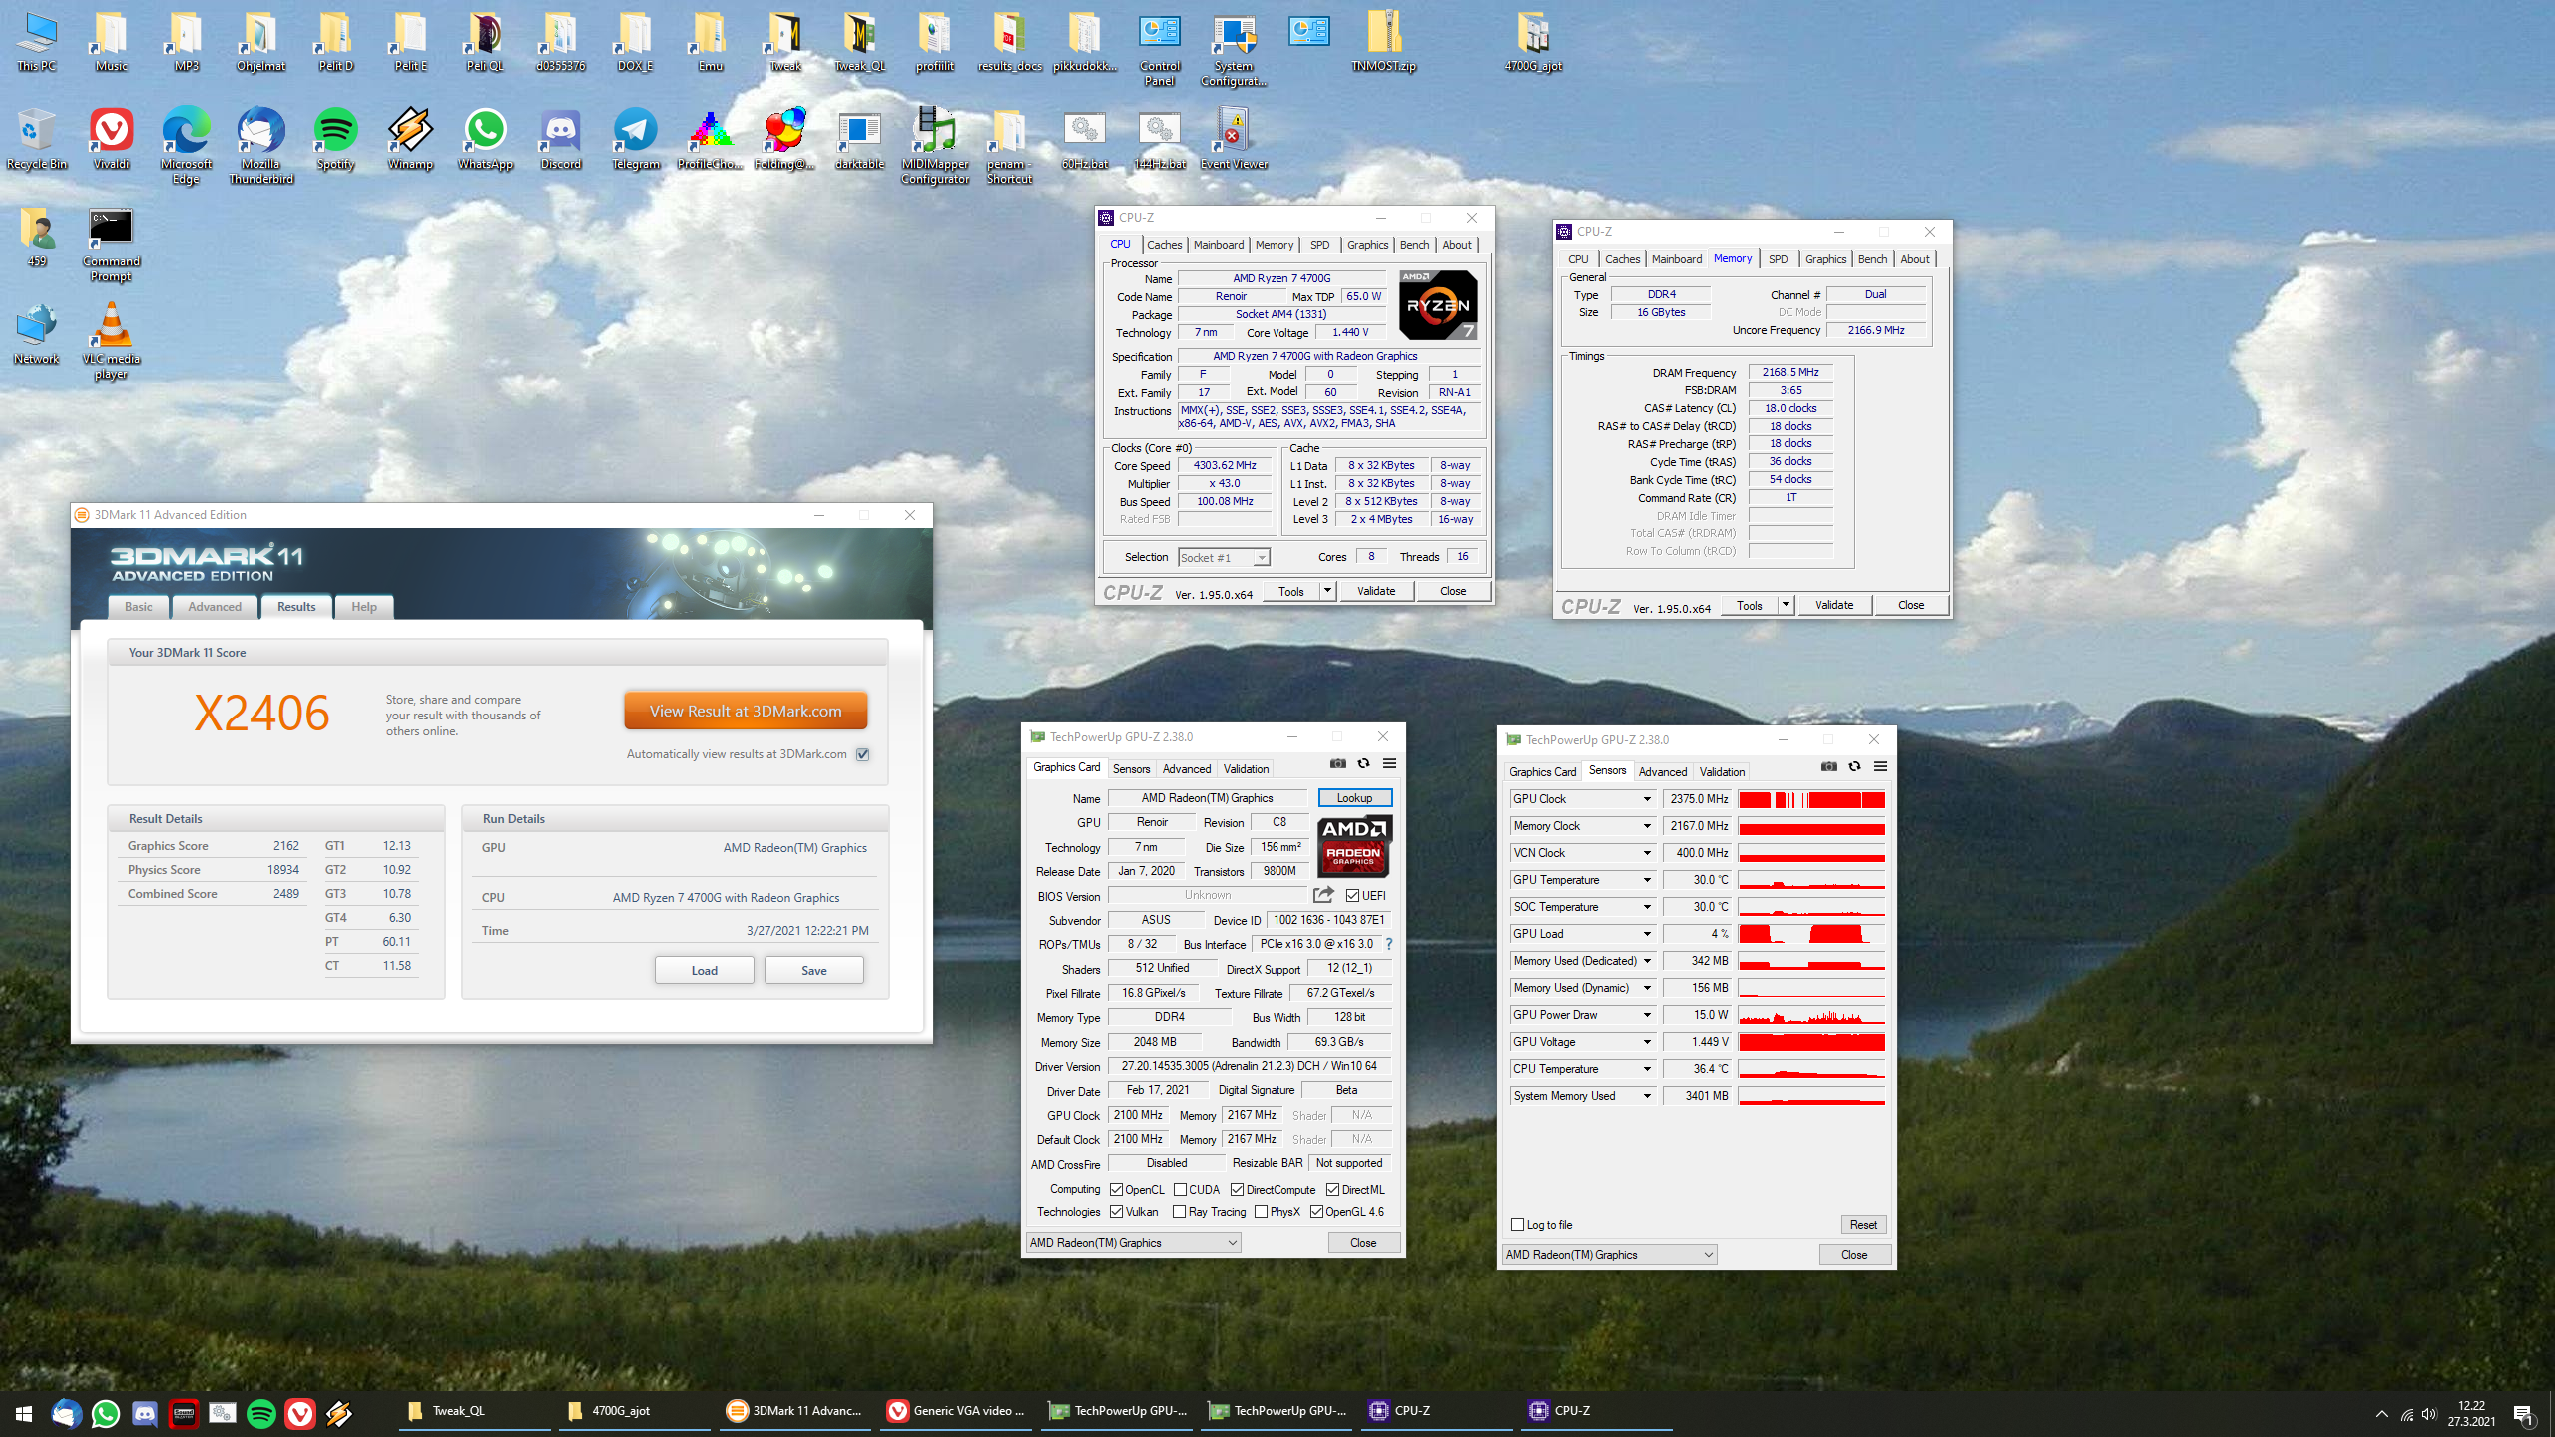Open the Tools dropdown arrow in CPU-Z CPU window
This screenshot has width=2555, height=1437.
(1327, 591)
